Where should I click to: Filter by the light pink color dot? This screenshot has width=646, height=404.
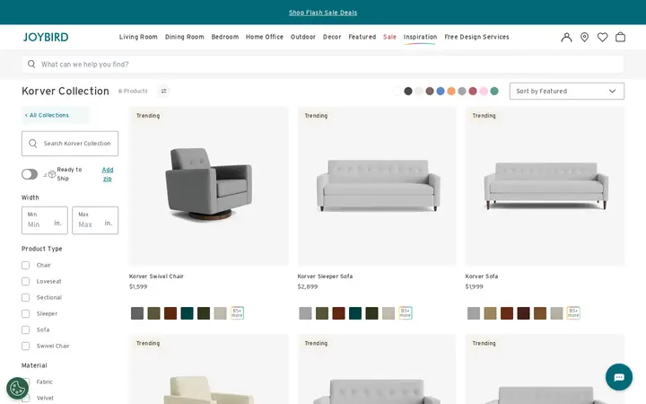click(x=484, y=91)
